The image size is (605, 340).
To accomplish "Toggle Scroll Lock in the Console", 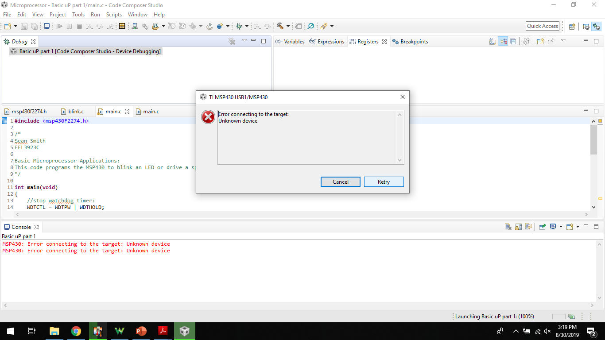I will (518, 227).
